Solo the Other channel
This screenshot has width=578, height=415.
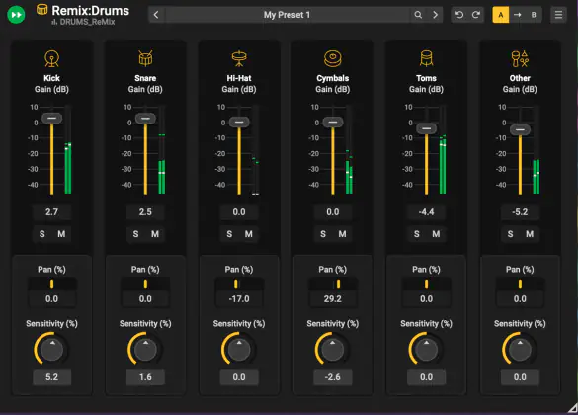click(511, 234)
